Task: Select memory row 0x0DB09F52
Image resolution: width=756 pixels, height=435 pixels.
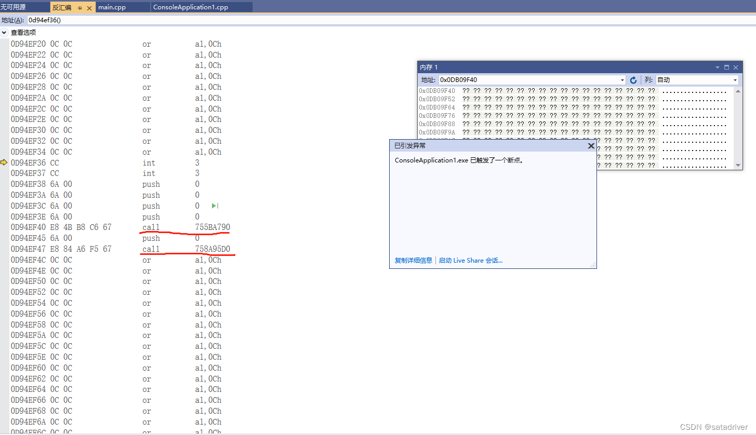Action: tap(573, 99)
